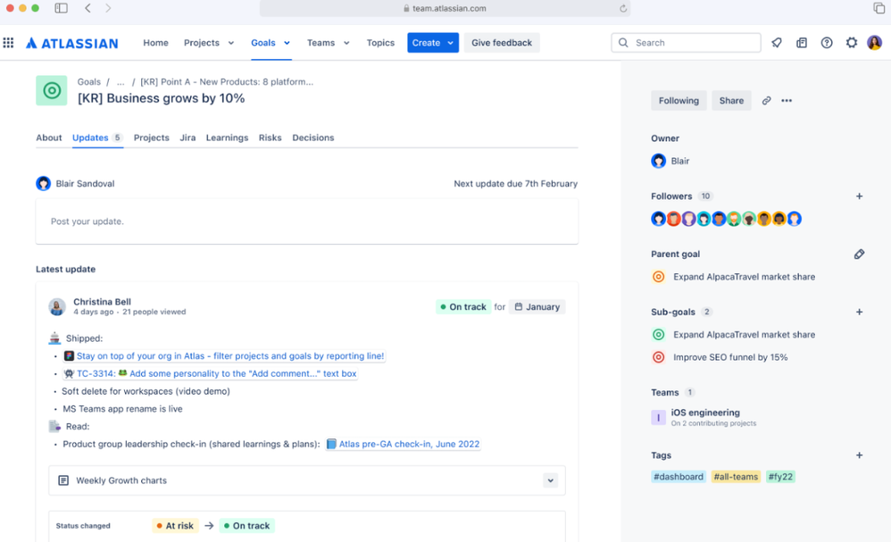The width and height of the screenshot is (891, 542).
Task: Open the help question mark icon
Action: [826, 42]
